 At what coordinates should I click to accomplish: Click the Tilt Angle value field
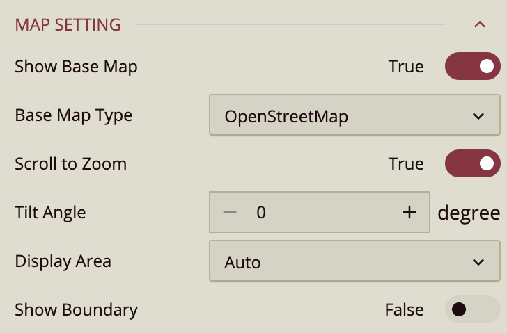pyautogui.click(x=320, y=213)
